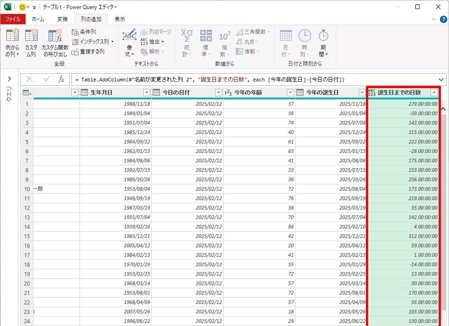Click the 情報 (Information) icon
Image resolution: width=449 pixels, height=326 pixels.
click(x=239, y=52)
